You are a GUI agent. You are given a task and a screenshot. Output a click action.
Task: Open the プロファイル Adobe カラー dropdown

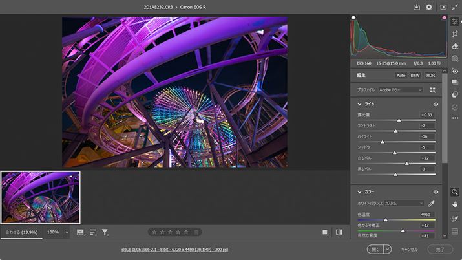(x=401, y=90)
